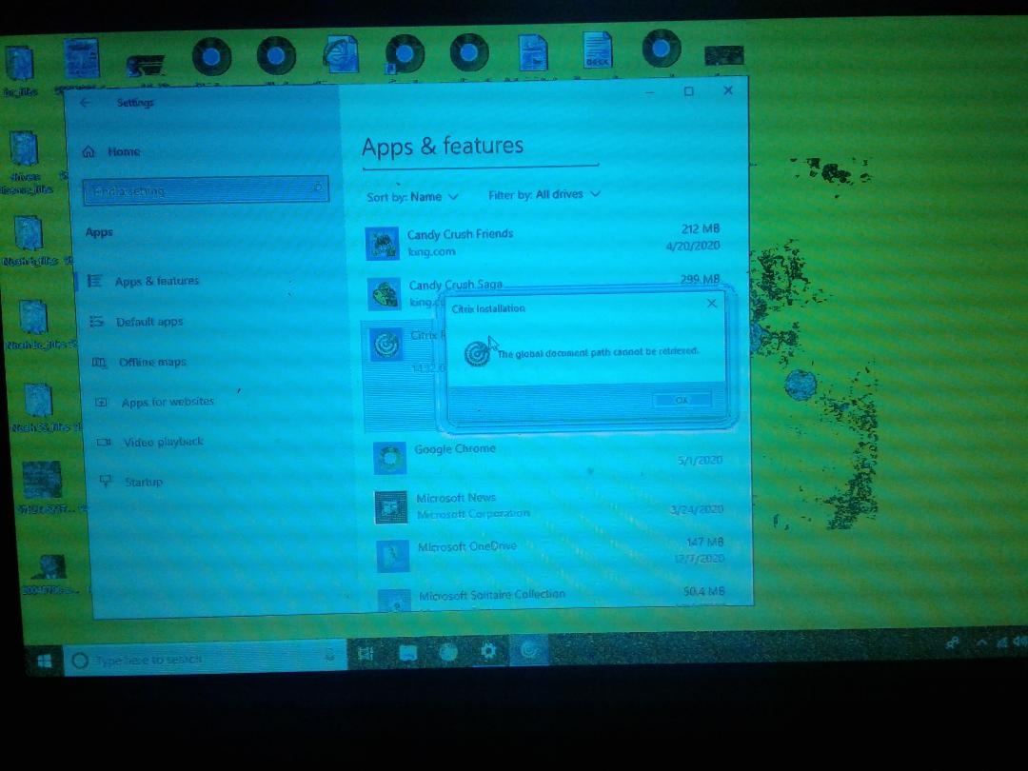Maximize the Settings window
Image resolution: width=1028 pixels, height=771 pixels.
pos(688,91)
